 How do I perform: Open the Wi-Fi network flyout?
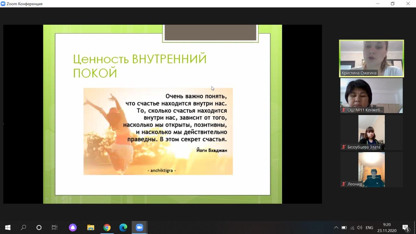click(x=352, y=227)
